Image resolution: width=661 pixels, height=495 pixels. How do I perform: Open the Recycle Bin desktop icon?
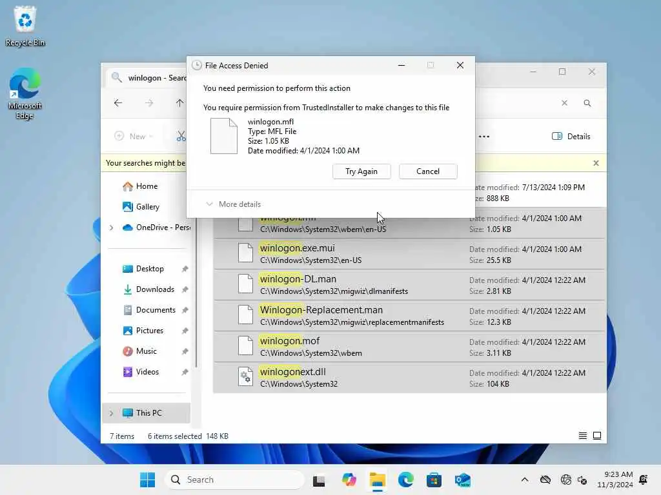click(25, 26)
